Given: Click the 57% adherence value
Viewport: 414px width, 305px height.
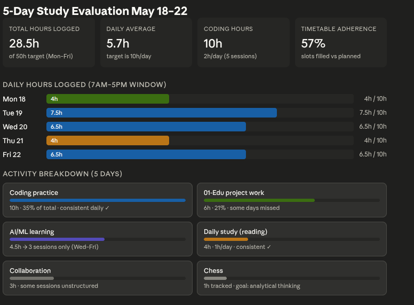Looking at the screenshot, I should (x=313, y=44).
